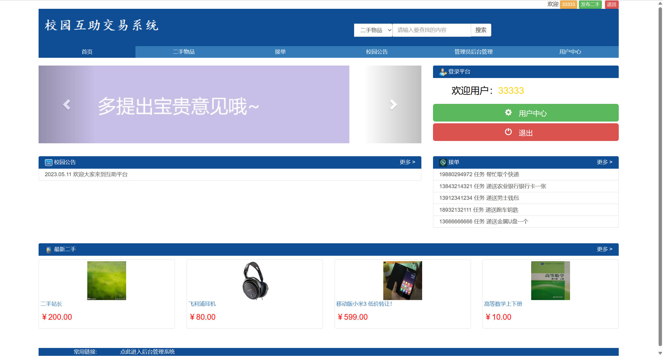Image resolution: width=663 pixels, height=356 pixels.
Task: Switch to the 二手物品 navigation tab
Action: [x=184, y=52]
